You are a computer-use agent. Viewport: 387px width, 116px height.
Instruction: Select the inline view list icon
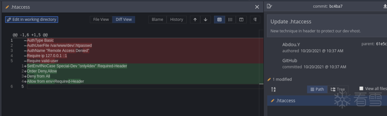230,20
